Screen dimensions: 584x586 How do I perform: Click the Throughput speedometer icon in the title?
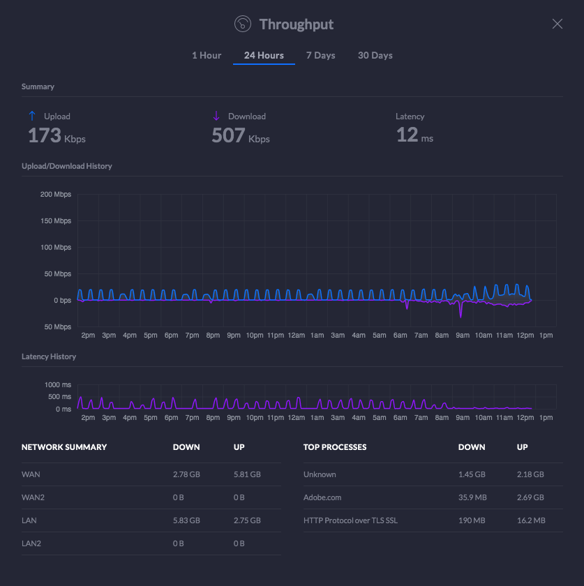click(x=242, y=24)
